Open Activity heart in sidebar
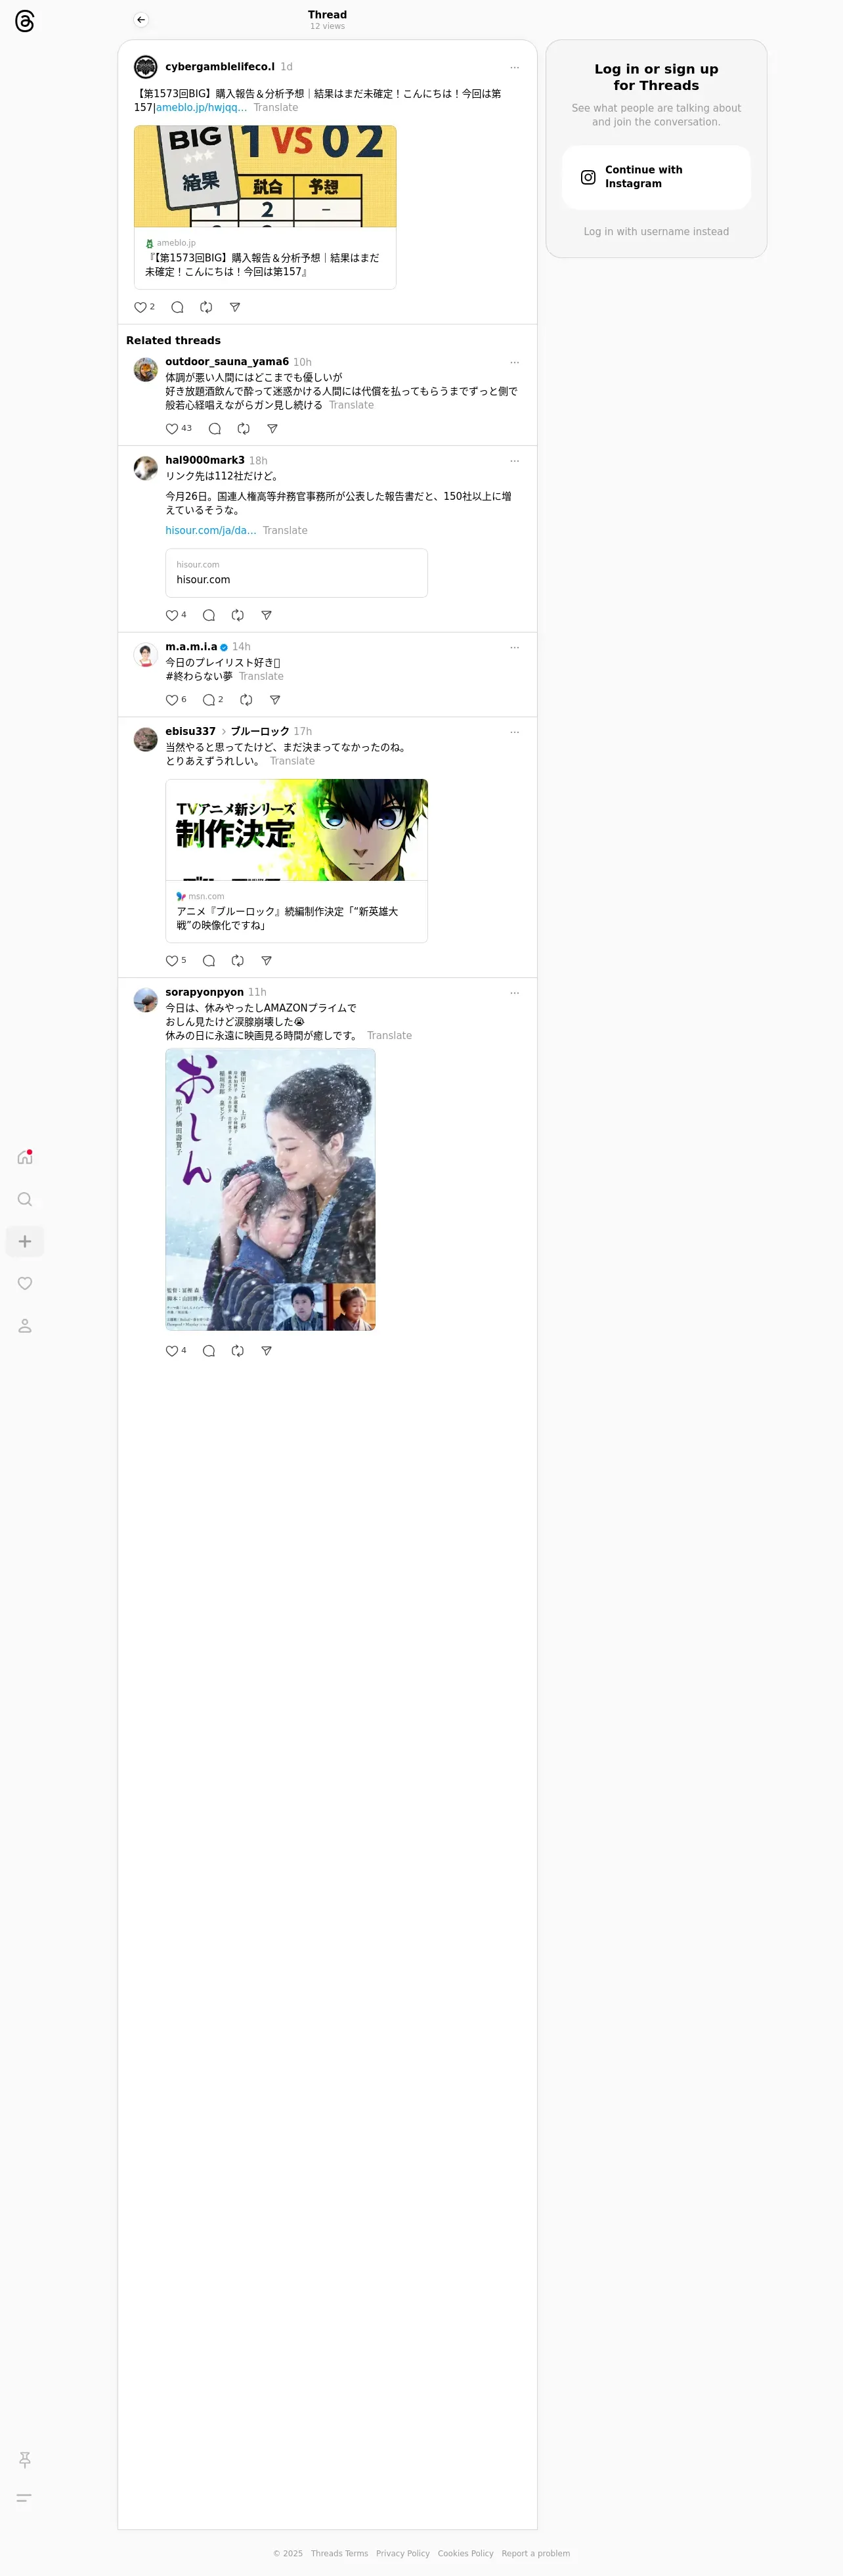 (25, 1283)
